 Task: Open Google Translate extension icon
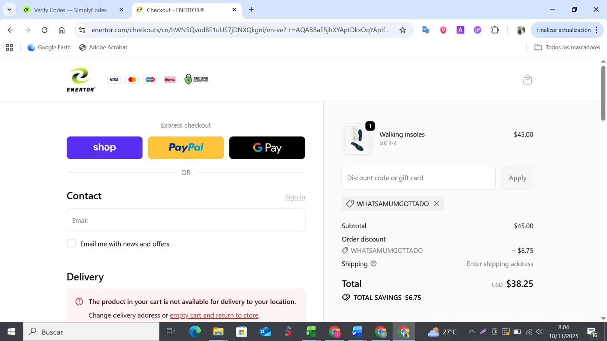(426, 30)
